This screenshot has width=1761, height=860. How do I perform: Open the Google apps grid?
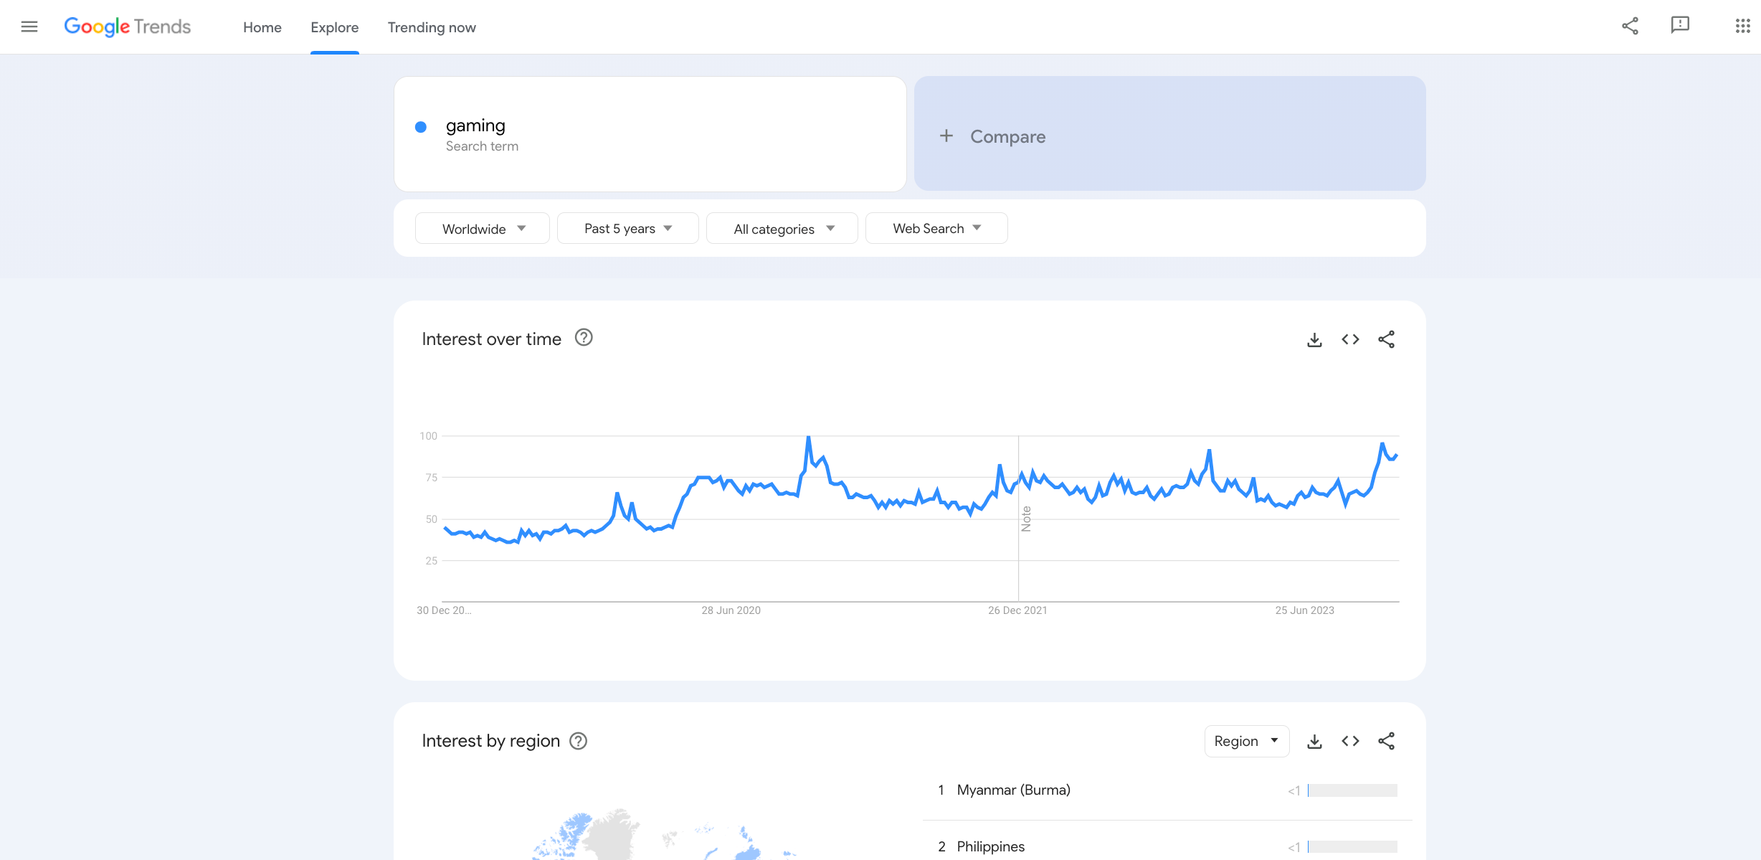[x=1742, y=27]
